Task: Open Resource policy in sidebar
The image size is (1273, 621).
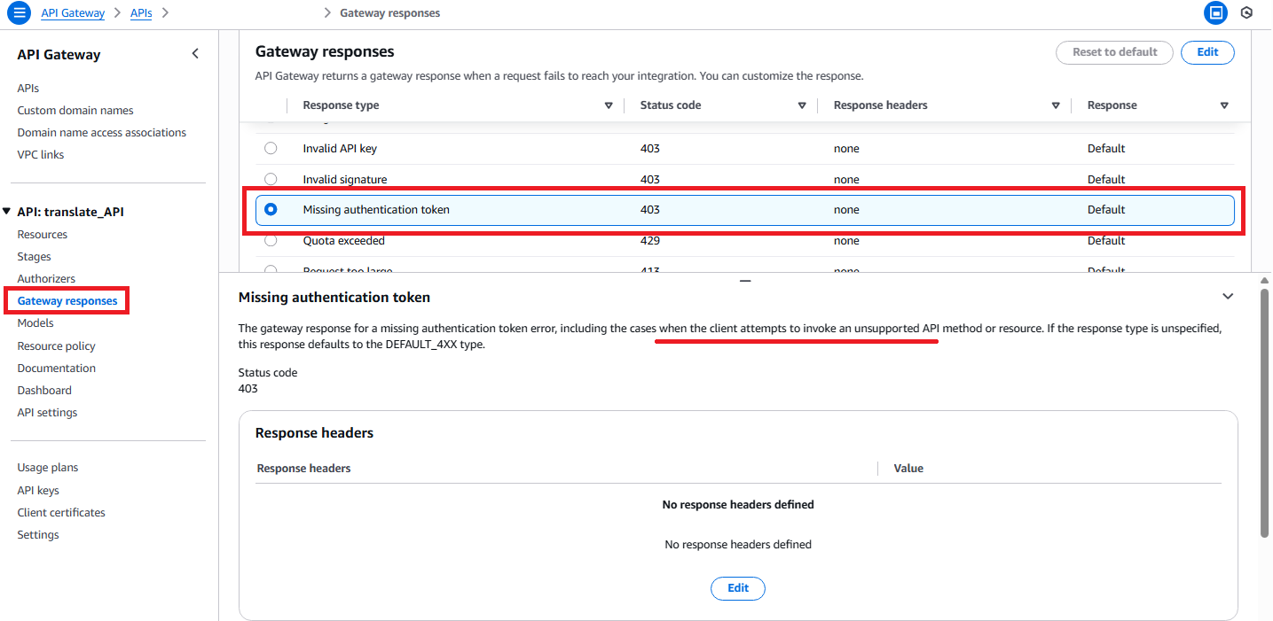Action: (57, 345)
